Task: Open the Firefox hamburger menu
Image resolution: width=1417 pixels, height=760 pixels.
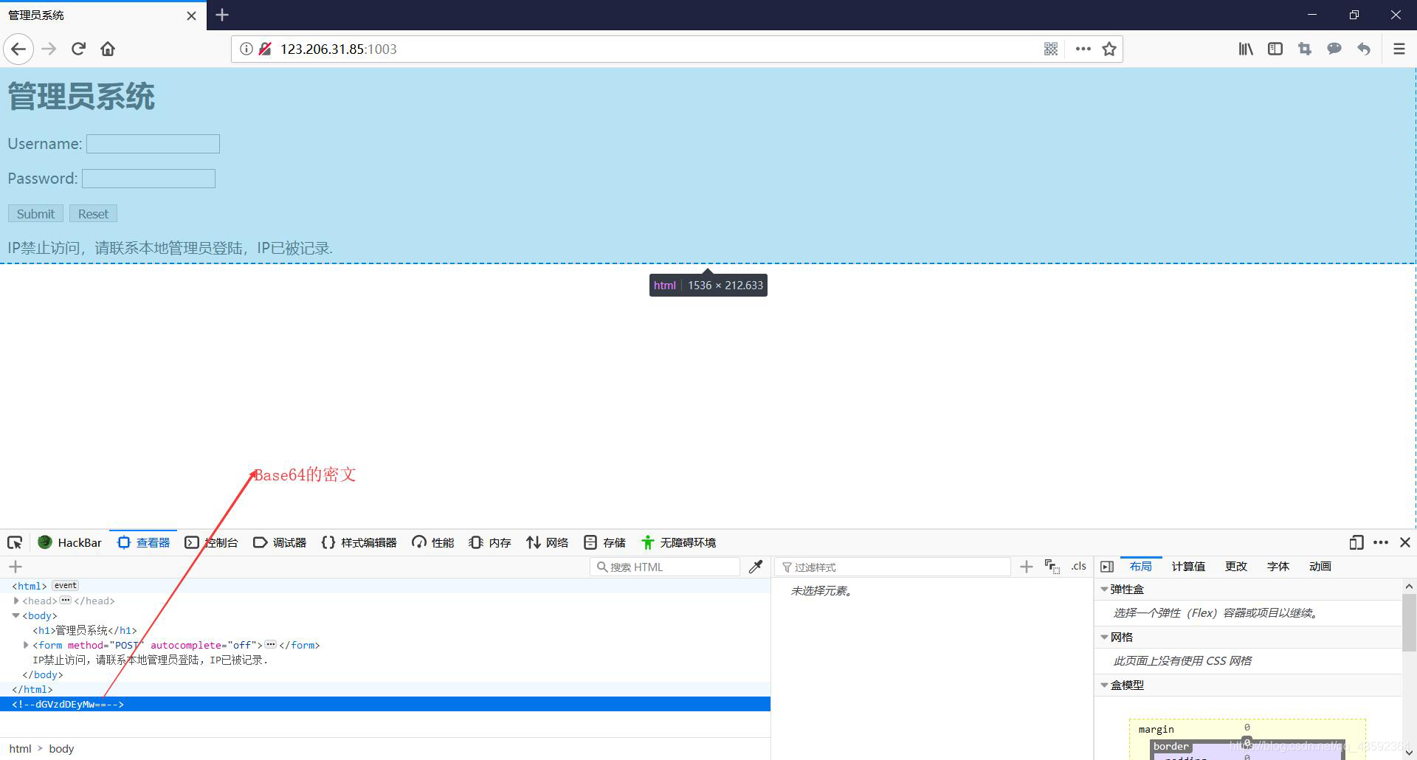Action: click(1399, 49)
